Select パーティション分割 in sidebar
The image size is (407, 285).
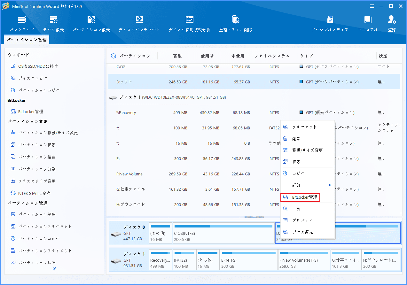(x=33, y=169)
